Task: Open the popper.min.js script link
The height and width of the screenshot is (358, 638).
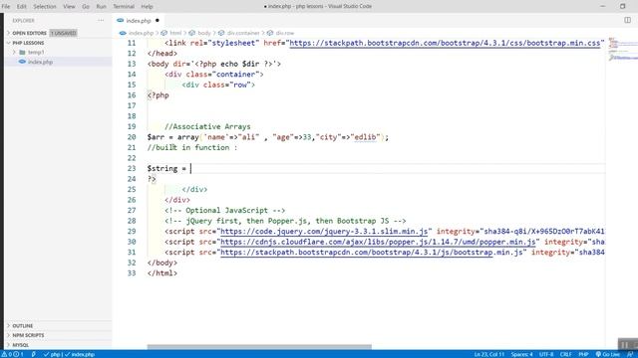Action: point(378,242)
